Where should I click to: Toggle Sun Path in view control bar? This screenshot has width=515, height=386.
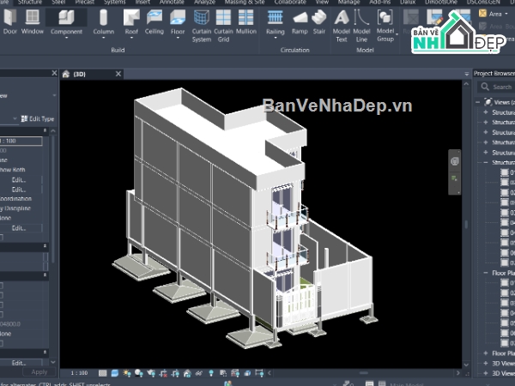pyautogui.click(x=127, y=373)
